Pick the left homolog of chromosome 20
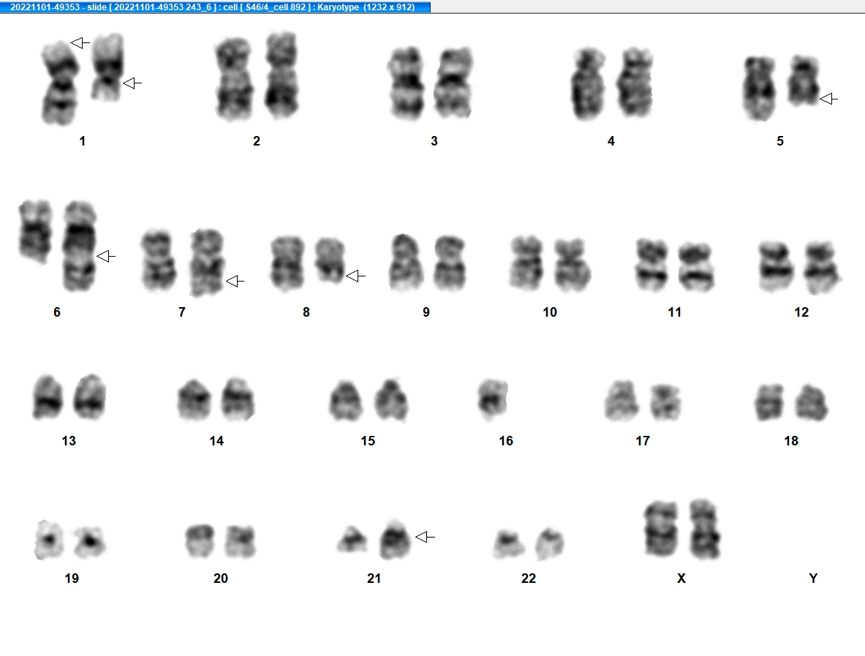865x656 pixels. [200, 540]
